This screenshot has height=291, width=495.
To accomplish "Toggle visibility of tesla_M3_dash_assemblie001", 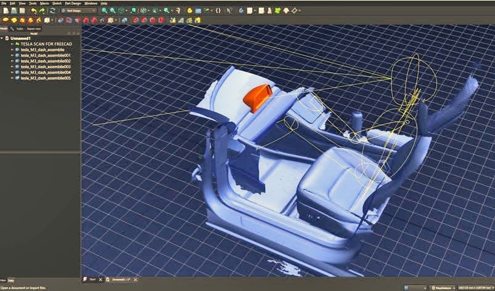I will coord(12,55).
